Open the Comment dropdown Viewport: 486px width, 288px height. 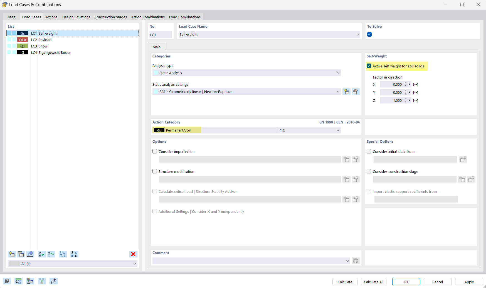pyautogui.click(x=347, y=261)
